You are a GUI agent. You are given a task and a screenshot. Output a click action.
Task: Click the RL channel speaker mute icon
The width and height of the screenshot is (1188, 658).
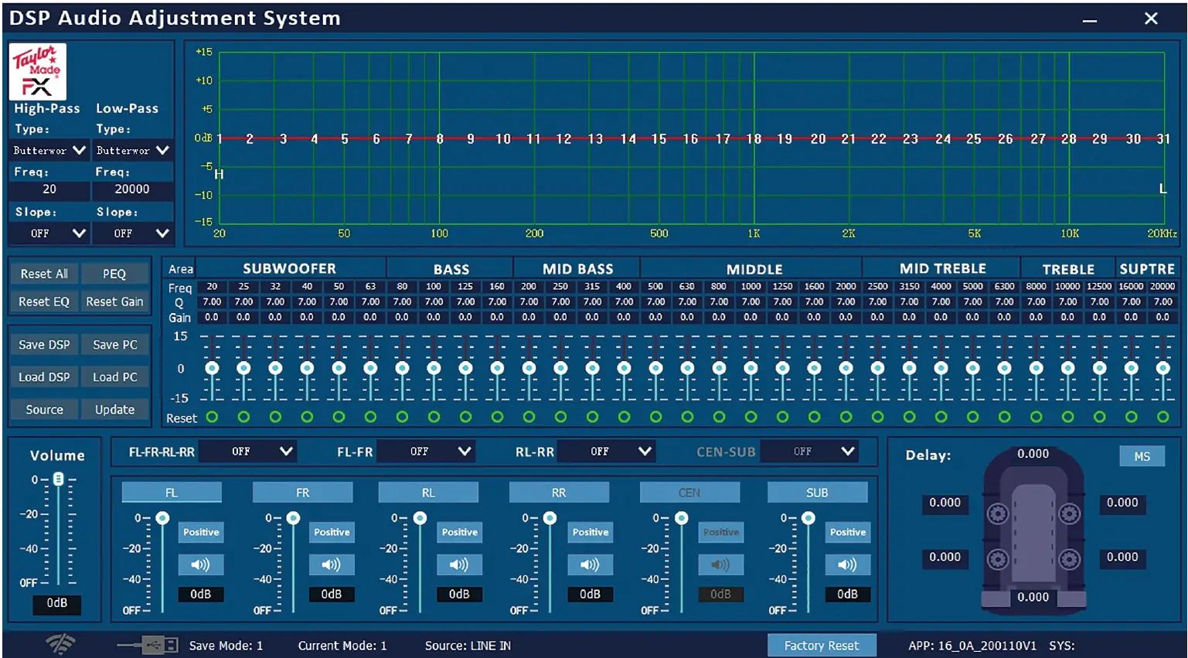tap(459, 564)
